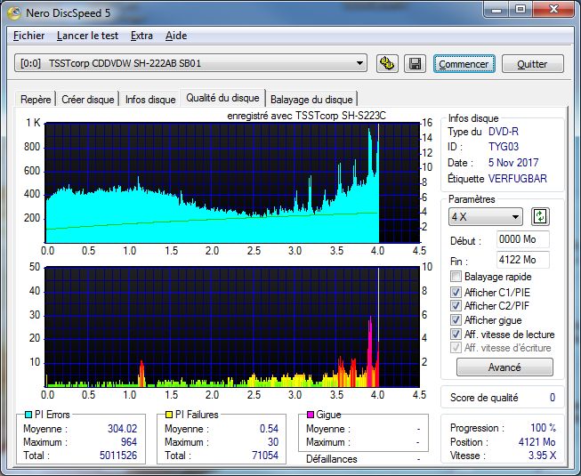Click the PI Errors upper graph
Viewport: 581px width, 476px height.
pyautogui.click(x=232, y=183)
